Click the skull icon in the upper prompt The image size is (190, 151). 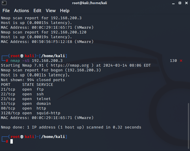point(22,56)
